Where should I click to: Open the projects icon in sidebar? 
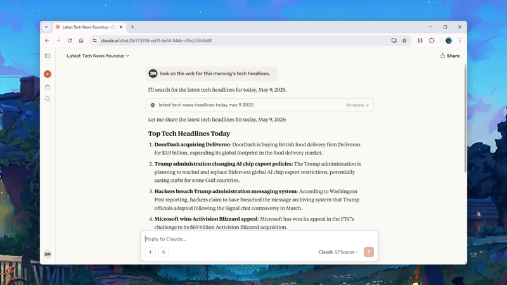(48, 87)
